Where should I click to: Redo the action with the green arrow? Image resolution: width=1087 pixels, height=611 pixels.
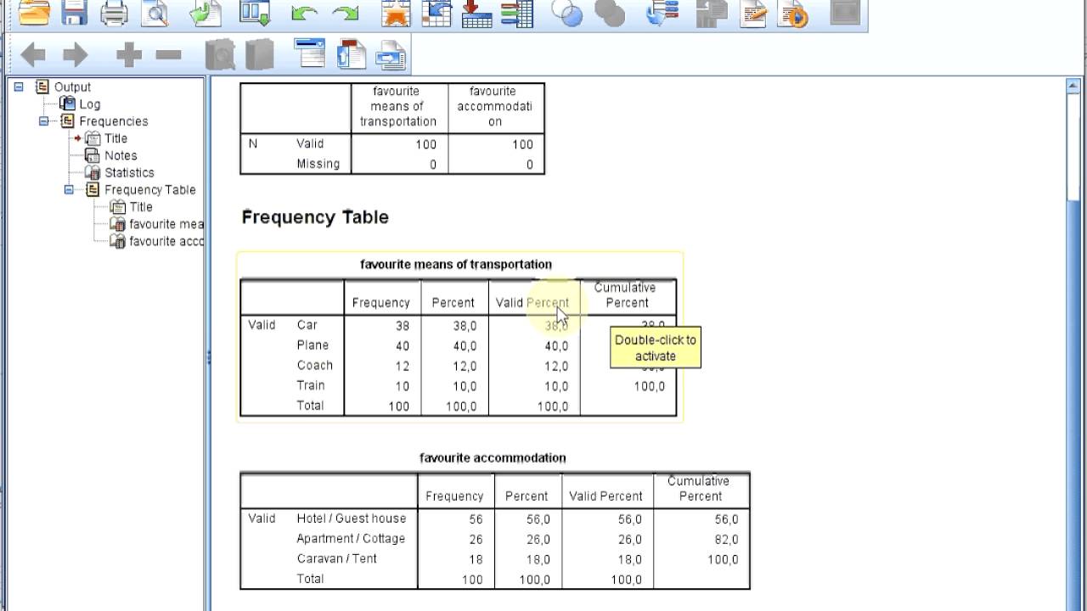point(345,13)
